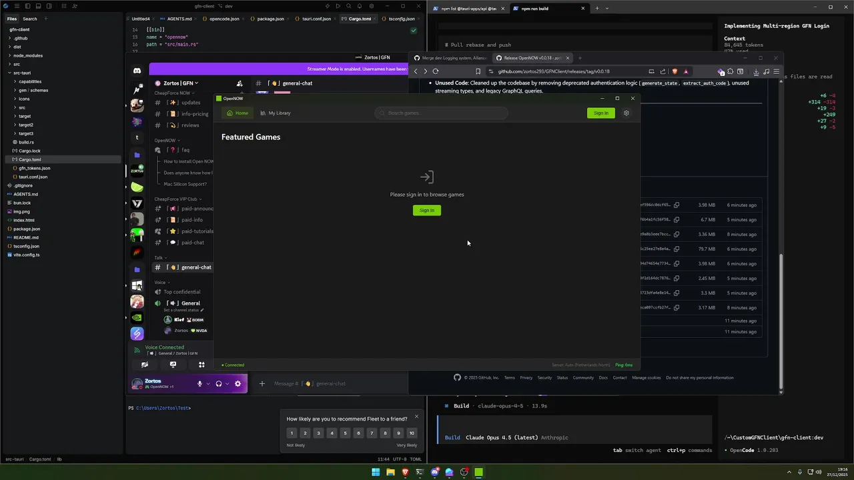This screenshot has width=854, height=480.
Task: Open My Library tab in OpenNOW
Action: (276, 113)
